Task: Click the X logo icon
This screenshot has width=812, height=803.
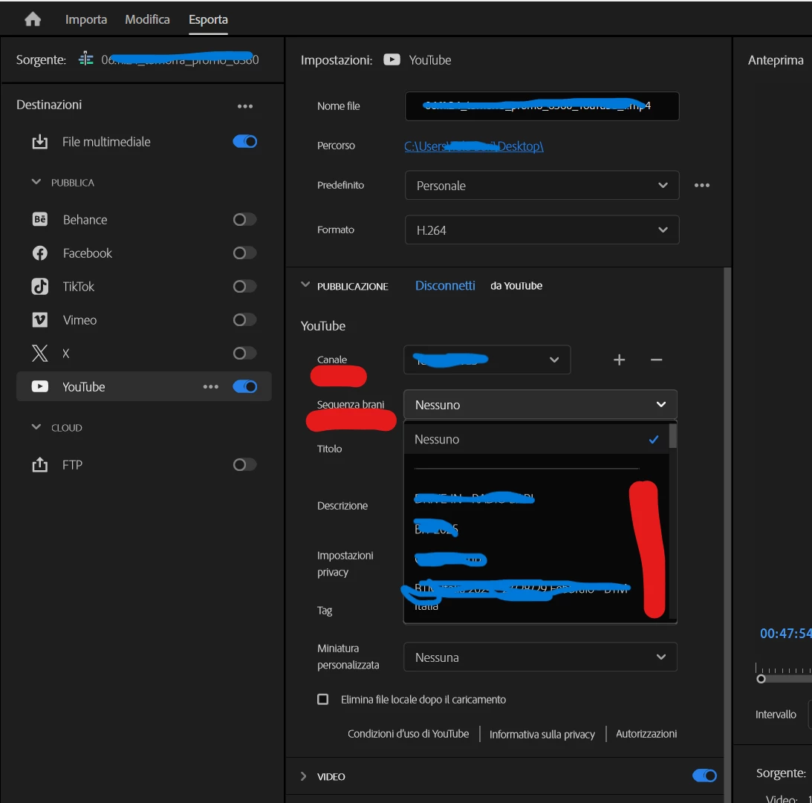Action: [x=40, y=353]
